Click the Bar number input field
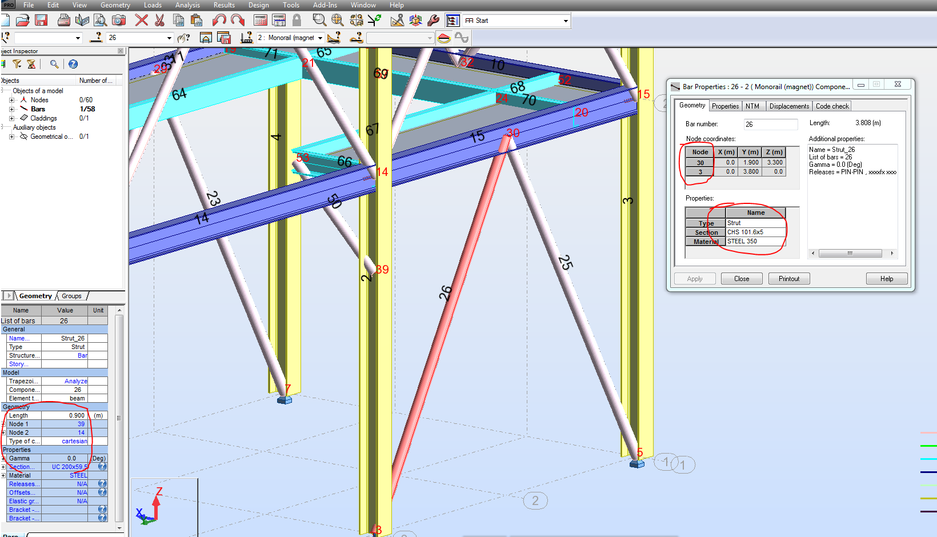 pyautogui.click(x=771, y=124)
